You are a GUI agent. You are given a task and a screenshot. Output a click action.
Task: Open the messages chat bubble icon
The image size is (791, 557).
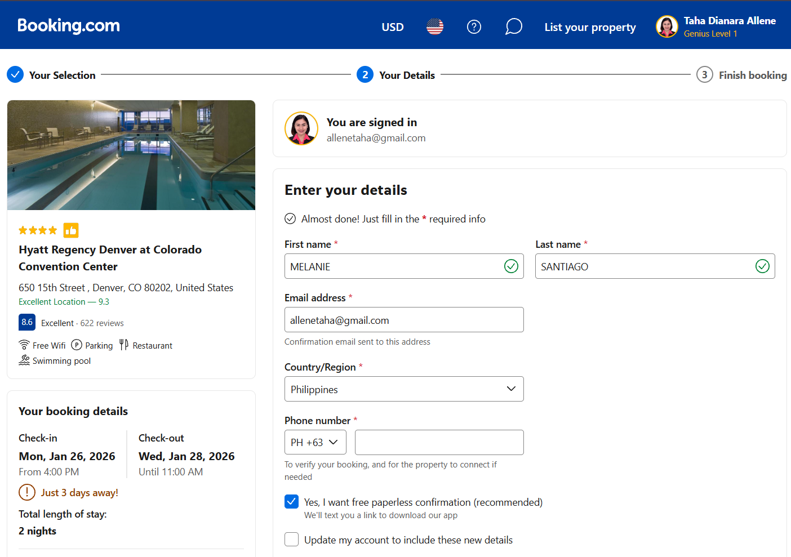coord(514,26)
